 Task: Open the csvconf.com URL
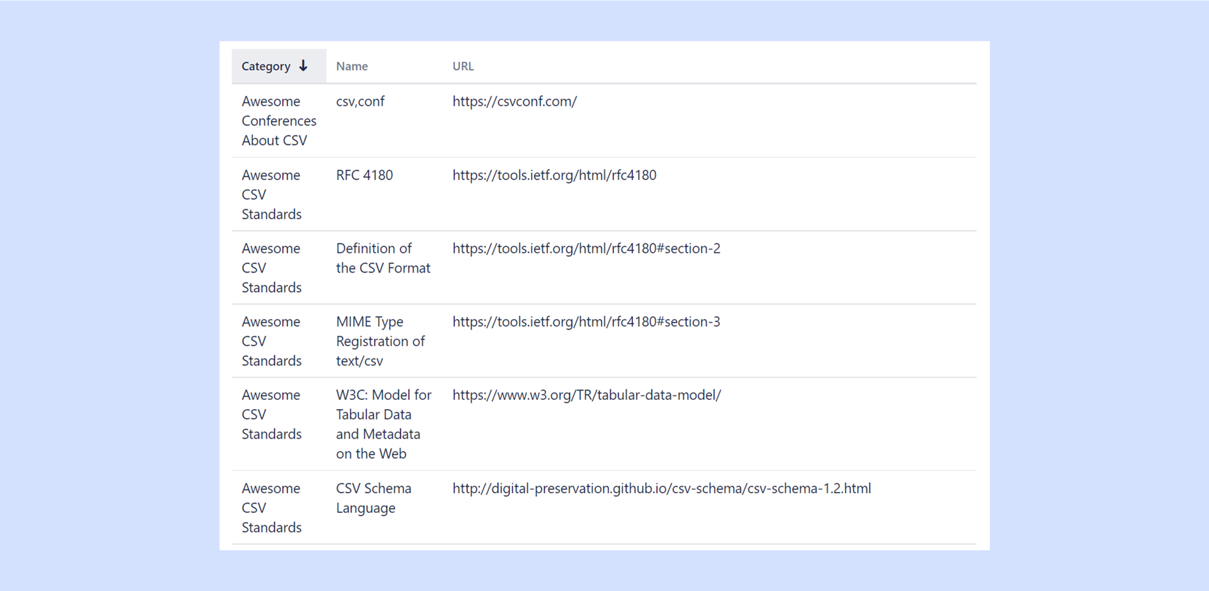tap(514, 102)
